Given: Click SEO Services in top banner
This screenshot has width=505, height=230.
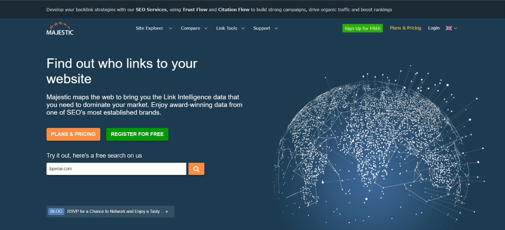Looking at the screenshot, I should pos(151,10).
